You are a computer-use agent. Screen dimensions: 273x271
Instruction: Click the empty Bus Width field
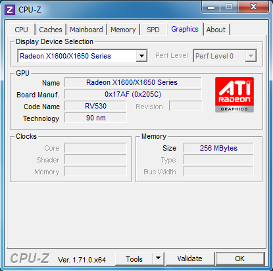click(218, 172)
